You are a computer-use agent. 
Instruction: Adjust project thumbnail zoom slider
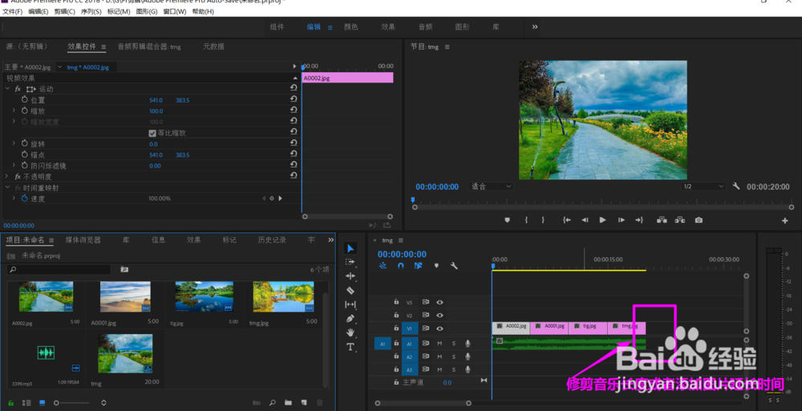[x=71, y=403]
